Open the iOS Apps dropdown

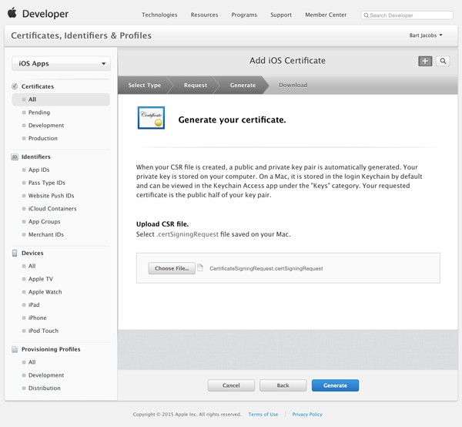click(x=62, y=63)
